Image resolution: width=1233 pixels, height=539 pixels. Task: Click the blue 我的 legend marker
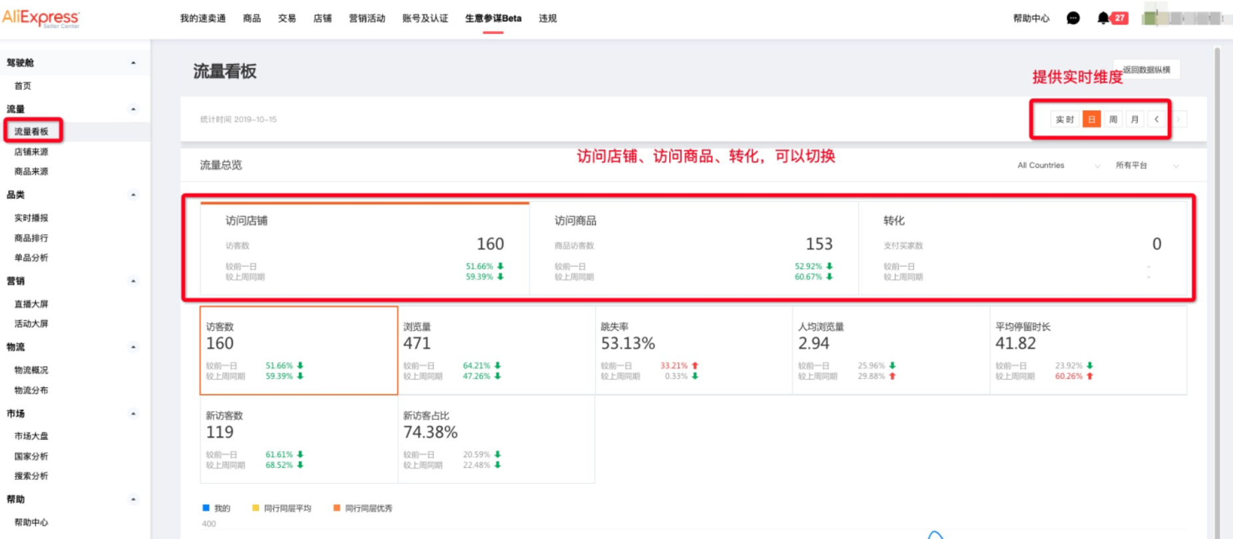click(x=206, y=508)
